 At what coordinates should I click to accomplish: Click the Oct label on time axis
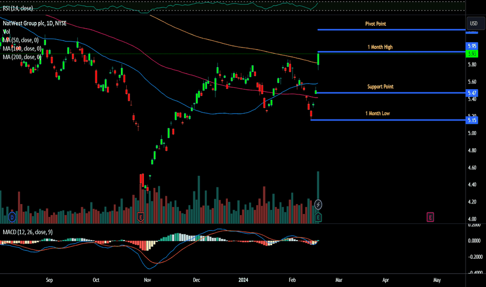[96, 280]
